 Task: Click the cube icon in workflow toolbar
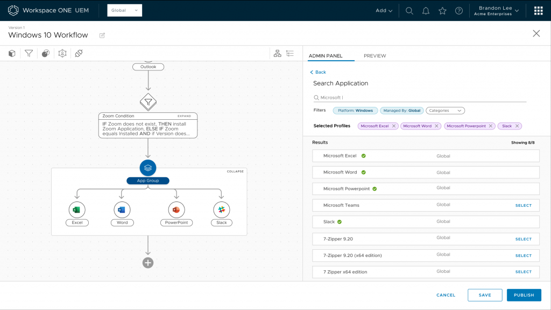point(12,53)
